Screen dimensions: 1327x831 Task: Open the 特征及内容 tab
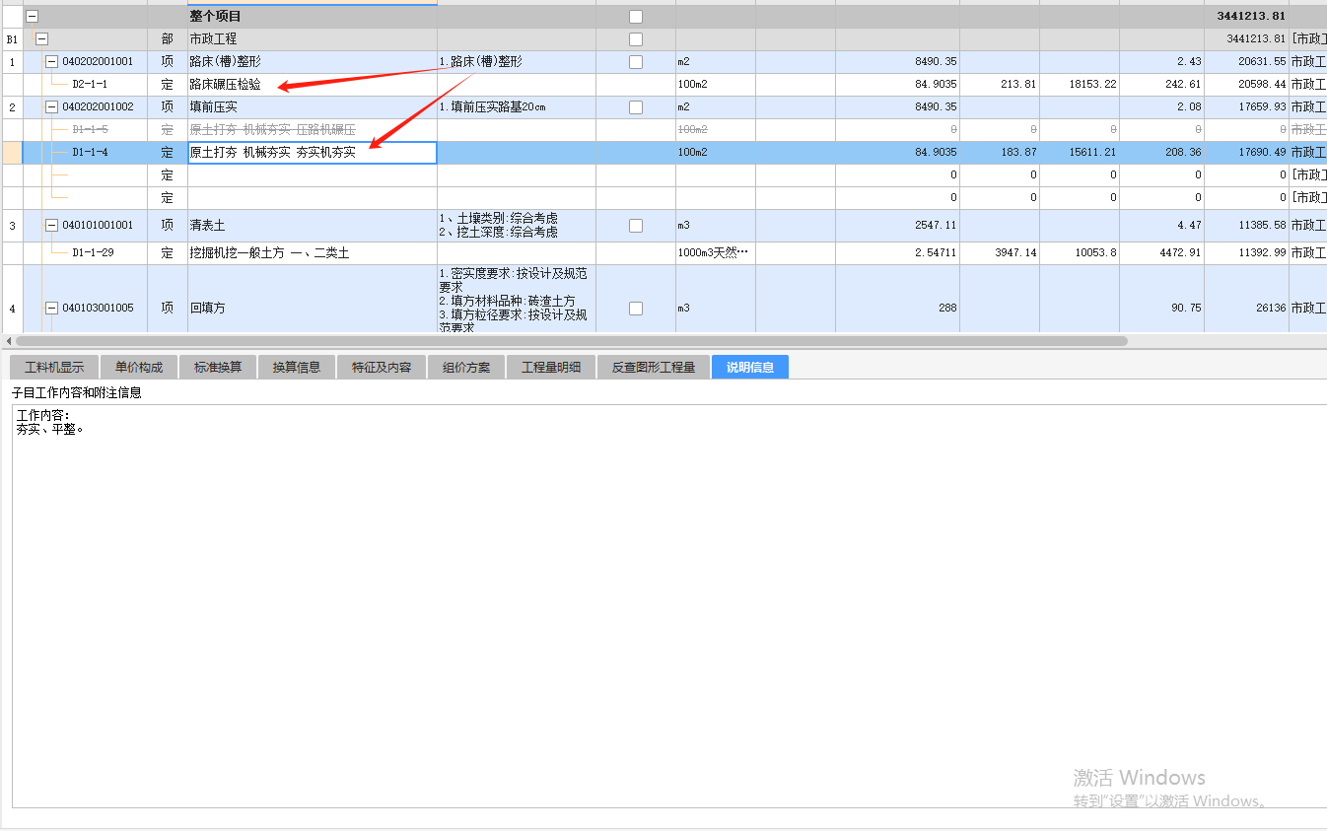382,368
